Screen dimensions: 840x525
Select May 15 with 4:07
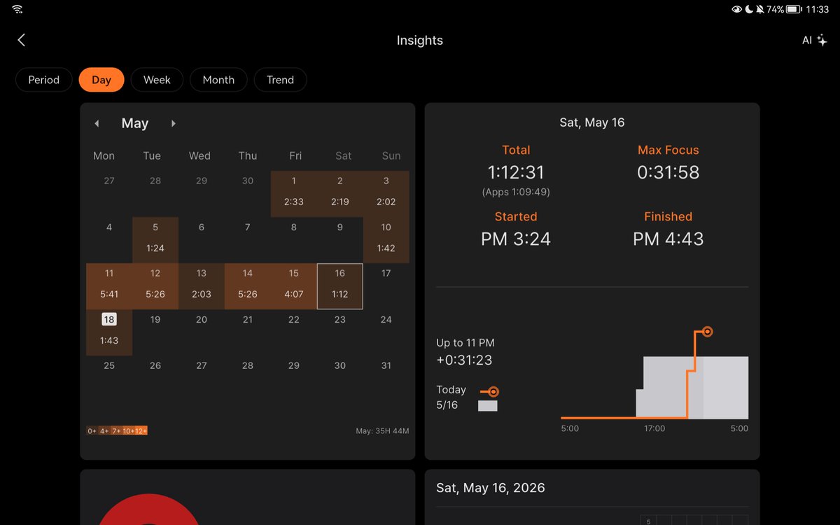coord(294,286)
